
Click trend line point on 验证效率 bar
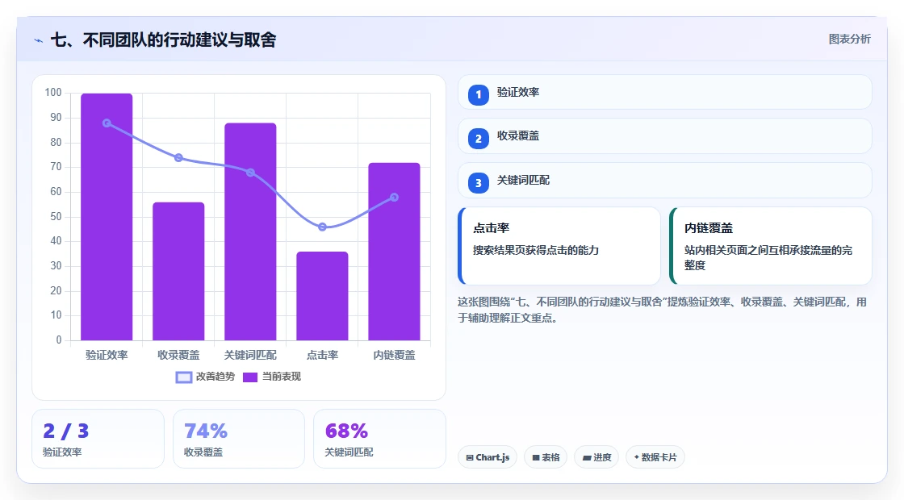pos(107,123)
